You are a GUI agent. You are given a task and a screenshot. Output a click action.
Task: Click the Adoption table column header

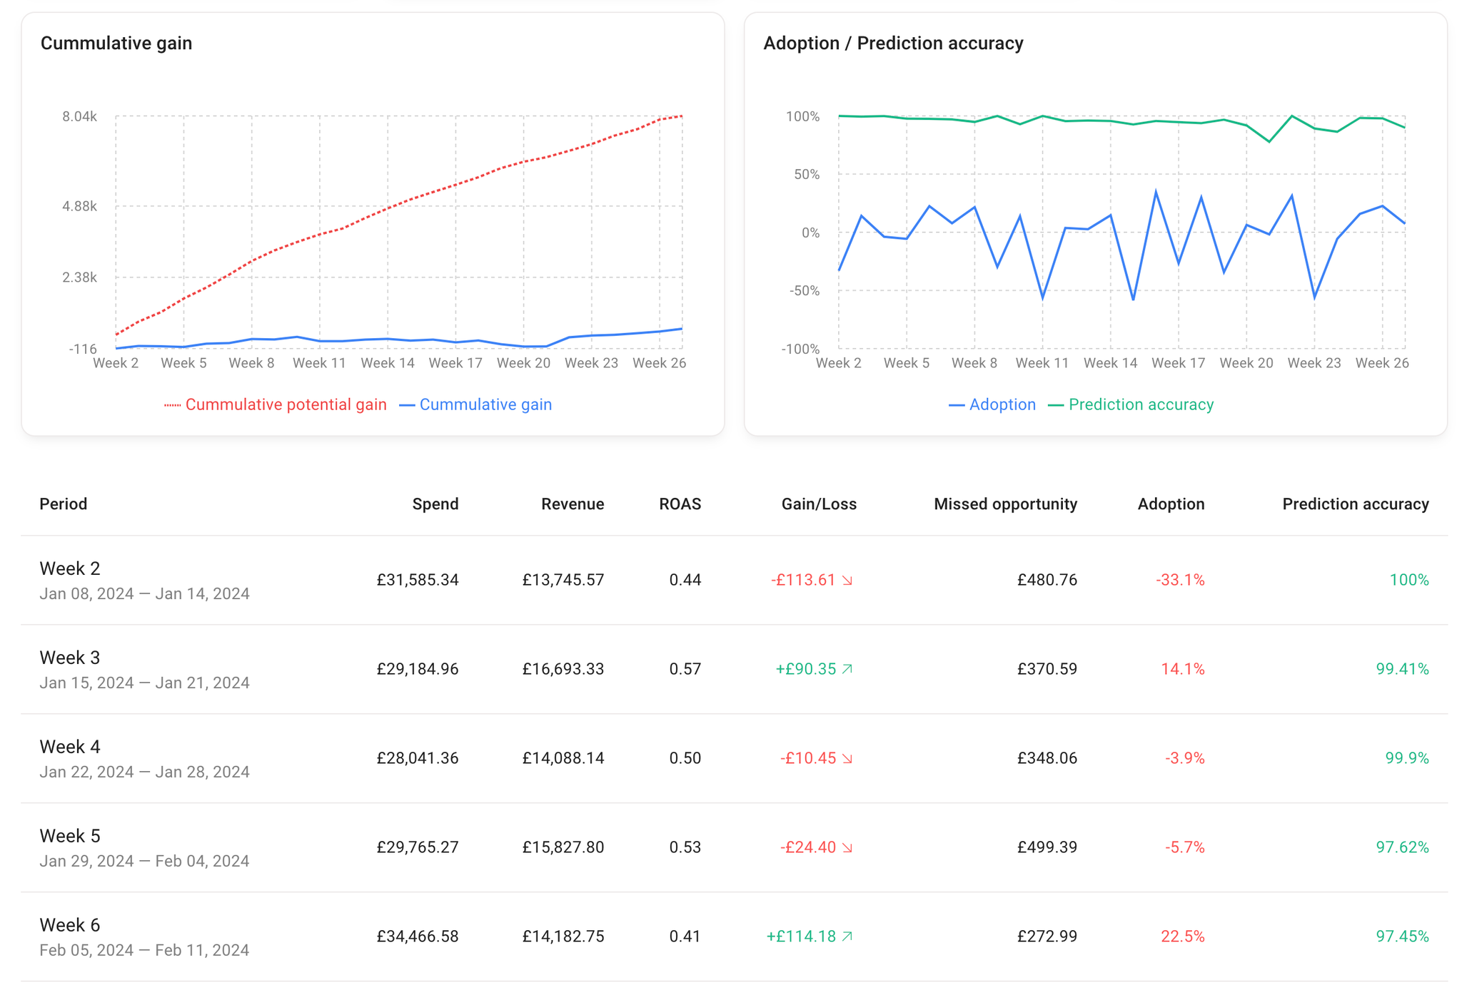pos(1171,504)
